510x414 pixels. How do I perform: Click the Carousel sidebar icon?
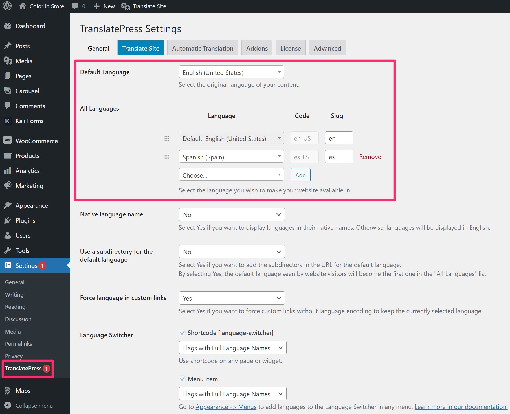click(x=8, y=91)
